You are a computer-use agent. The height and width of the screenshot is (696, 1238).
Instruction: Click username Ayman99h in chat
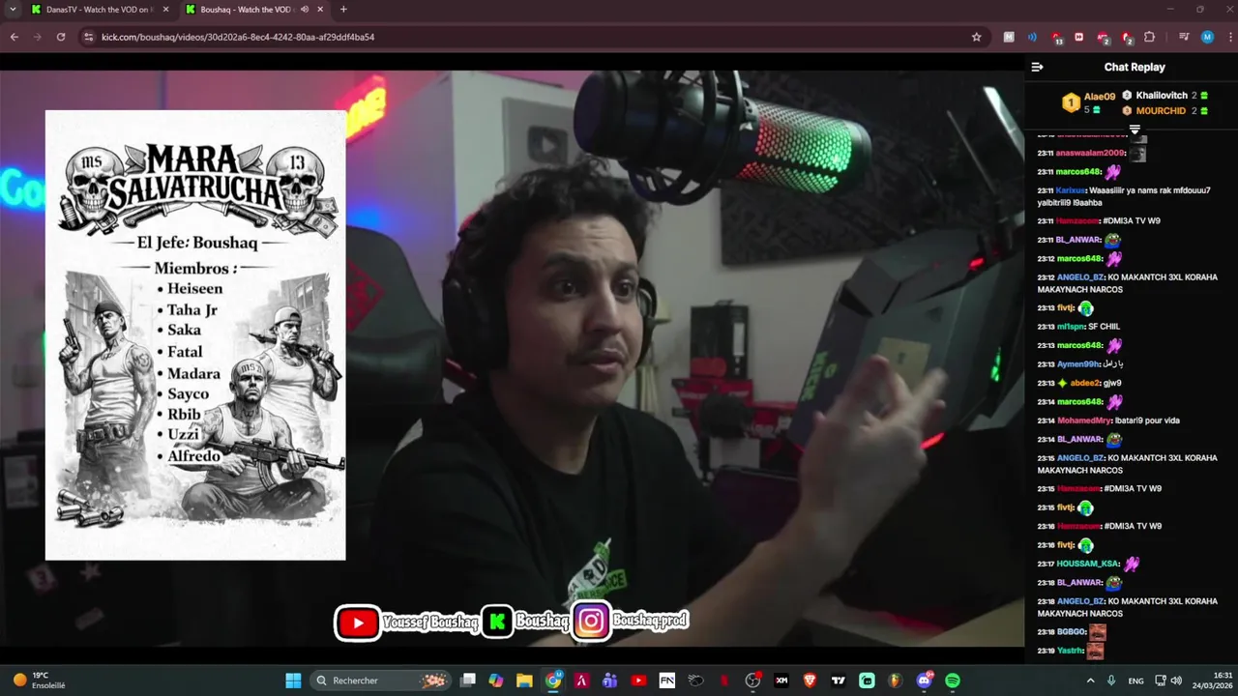click(x=1078, y=364)
